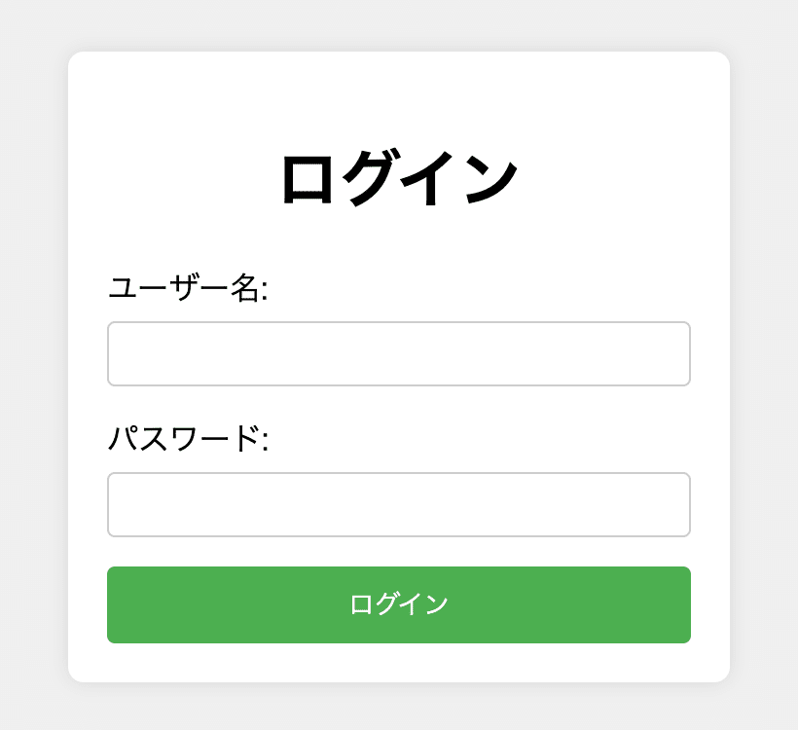Submit the form with ログイン button
798x730 pixels.
[x=398, y=604]
